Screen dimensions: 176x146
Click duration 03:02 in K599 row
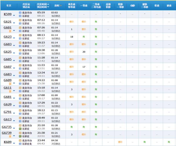tap(55, 13)
